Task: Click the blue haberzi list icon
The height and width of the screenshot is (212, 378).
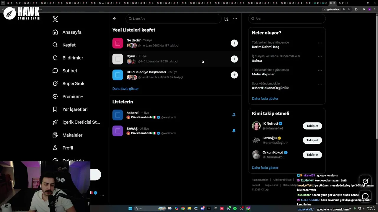Action: click(118, 115)
